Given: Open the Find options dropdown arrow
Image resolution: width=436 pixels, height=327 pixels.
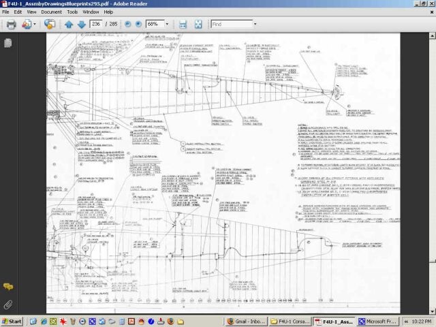Looking at the screenshot, I should (255, 25).
